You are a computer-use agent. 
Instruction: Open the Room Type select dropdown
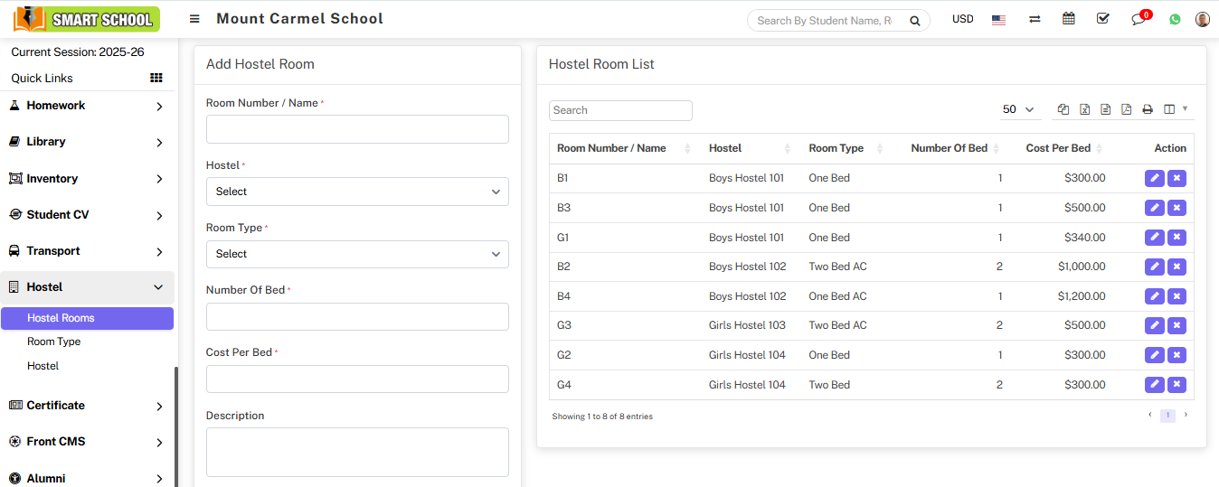357,254
